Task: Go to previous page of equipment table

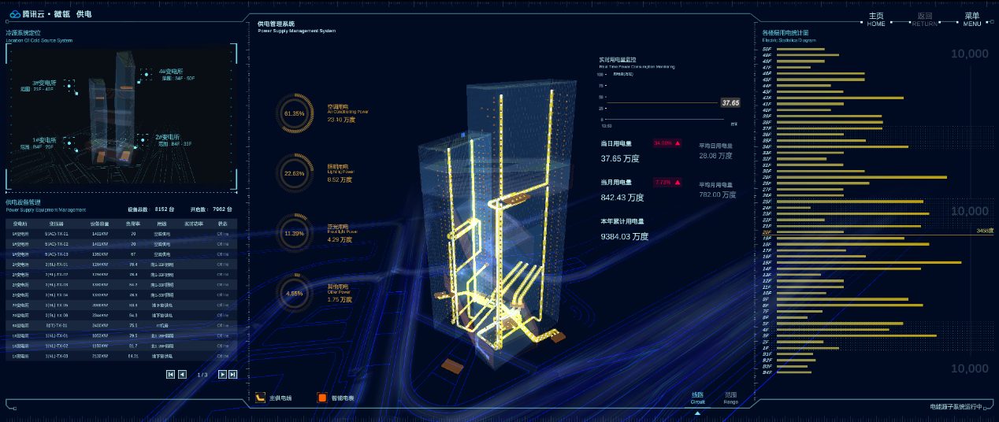Action: [182, 375]
